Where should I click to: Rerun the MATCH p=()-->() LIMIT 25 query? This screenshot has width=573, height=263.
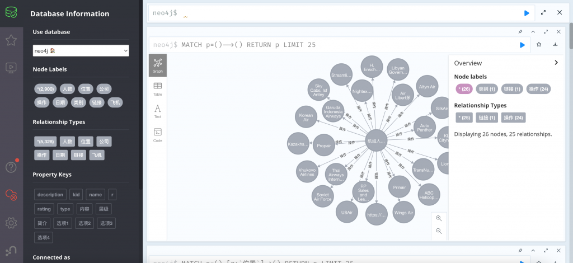(x=522, y=45)
